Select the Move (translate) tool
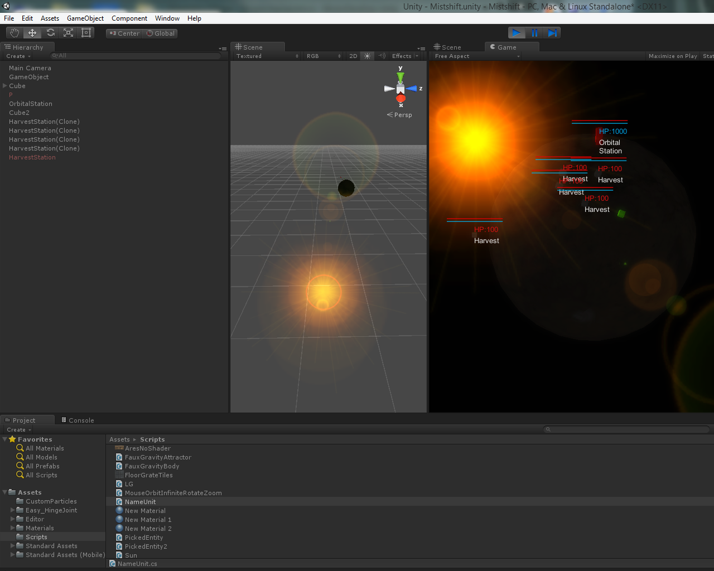This screenshot has height=571, width=714. (x=32, y=33)
